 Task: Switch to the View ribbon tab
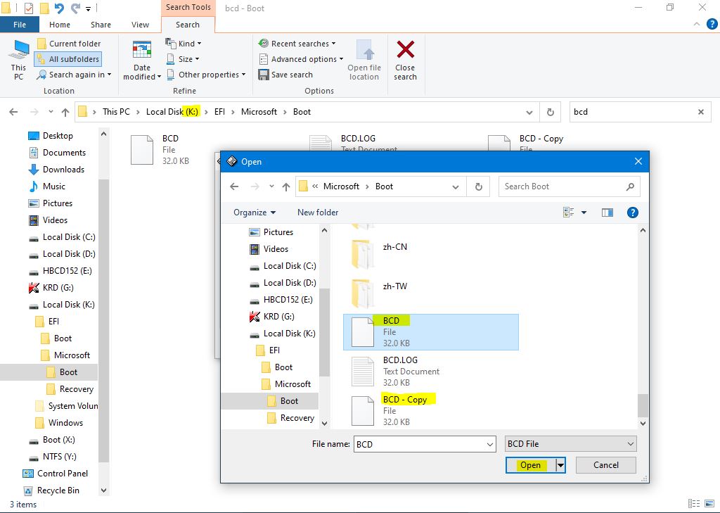tap(140, 25)
